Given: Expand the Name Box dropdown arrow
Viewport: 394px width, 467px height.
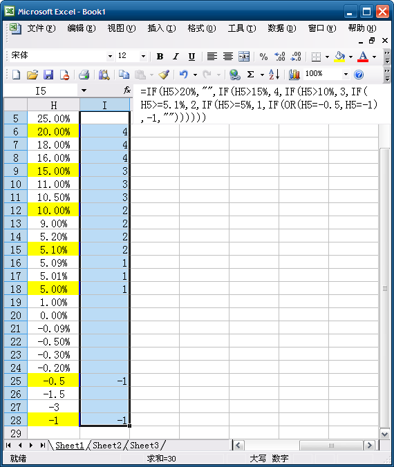Looking at the screenshot, I should [x=84, y=90].
